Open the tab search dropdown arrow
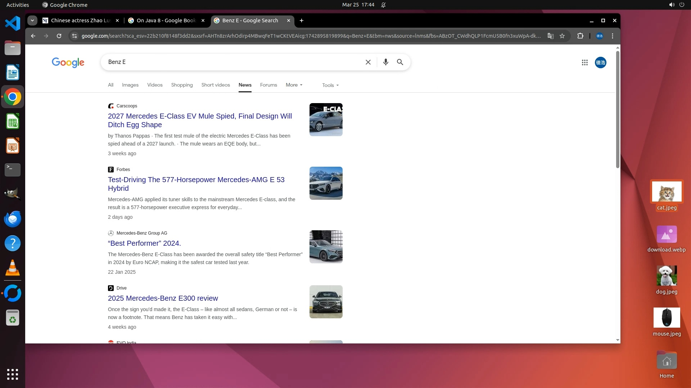 pyautogui.click(x=32, y=20)
